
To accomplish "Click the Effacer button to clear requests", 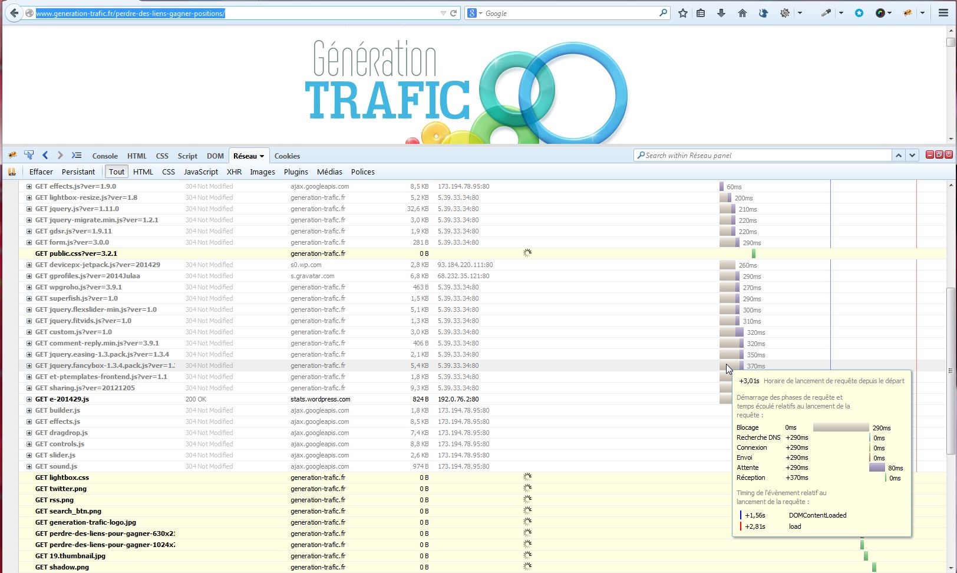I will point(41,172).
